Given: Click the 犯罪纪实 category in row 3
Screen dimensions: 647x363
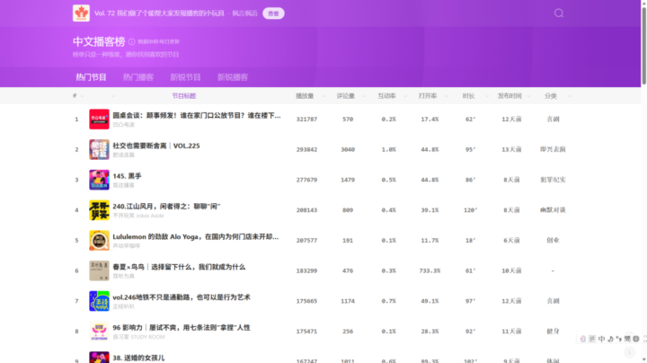Looking at the screenshot, I should click(x=553, y=180).
